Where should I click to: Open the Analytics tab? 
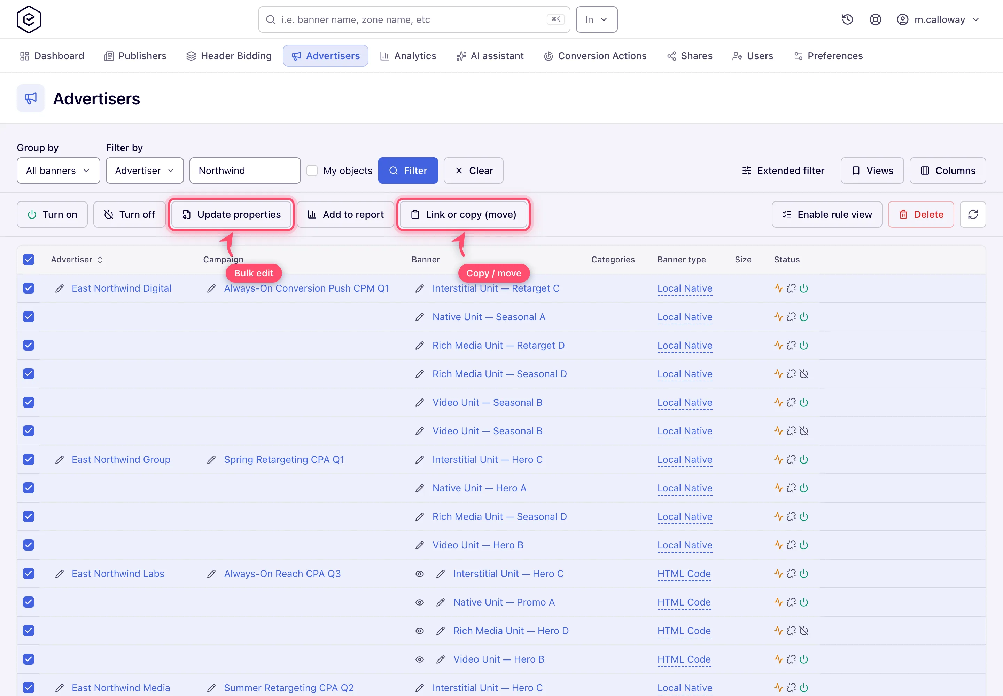click(x=408, y=56)
